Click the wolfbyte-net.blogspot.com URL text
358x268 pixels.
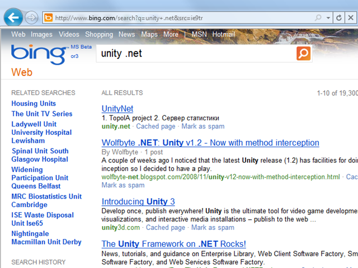point(220,177)
